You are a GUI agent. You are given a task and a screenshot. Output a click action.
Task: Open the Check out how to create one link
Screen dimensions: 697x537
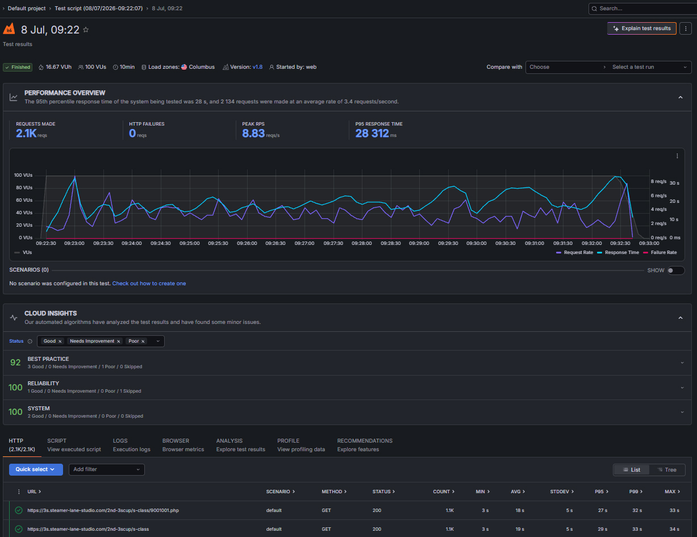[x=149, y=284]
